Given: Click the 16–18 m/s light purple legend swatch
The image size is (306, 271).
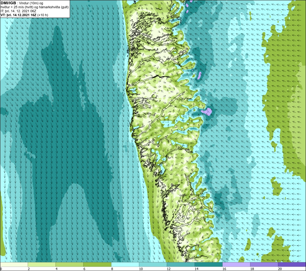Looking at the screenshot, I should click(x=236, y=264).
